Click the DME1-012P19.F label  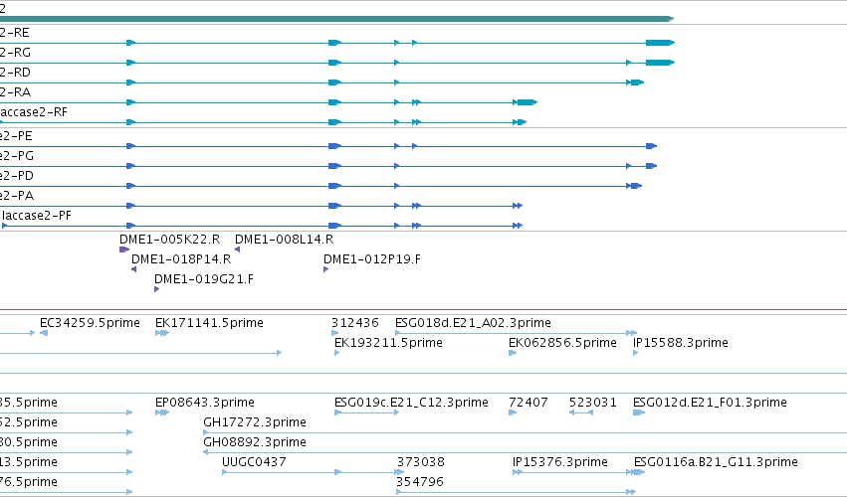[x=372, y=259]
